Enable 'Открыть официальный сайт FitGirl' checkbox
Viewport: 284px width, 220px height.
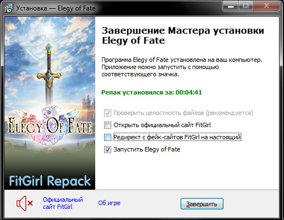[x=107, y=125]
